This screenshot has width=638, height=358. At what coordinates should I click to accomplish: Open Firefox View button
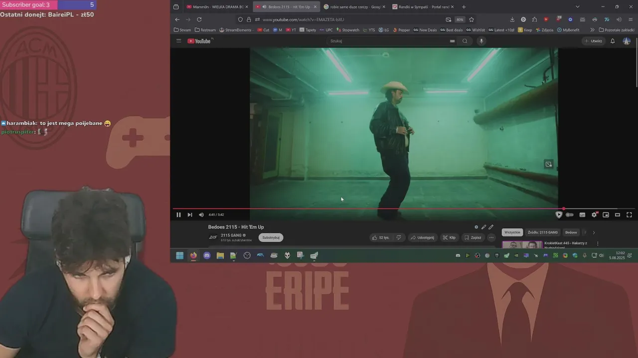(176, 7)
